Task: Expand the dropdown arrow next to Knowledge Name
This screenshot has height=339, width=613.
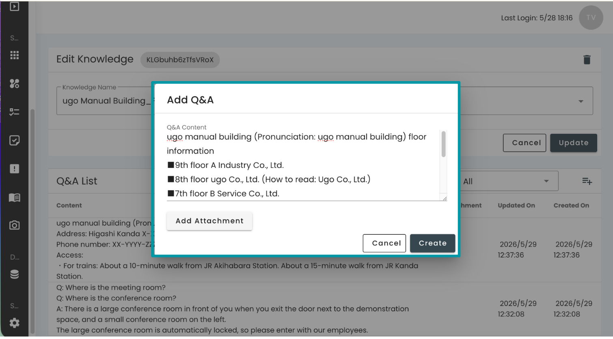Action: point(581,101)
